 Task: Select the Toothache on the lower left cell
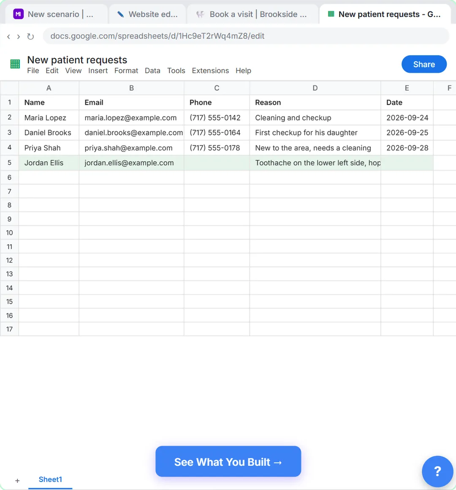[315, 163]
